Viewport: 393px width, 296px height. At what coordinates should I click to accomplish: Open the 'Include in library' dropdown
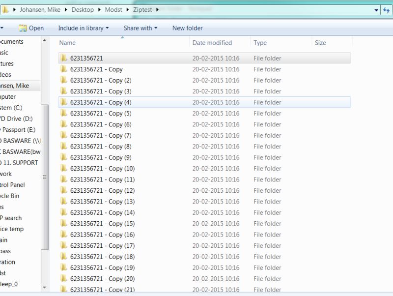pyautogui.click(x=83, y=28)
